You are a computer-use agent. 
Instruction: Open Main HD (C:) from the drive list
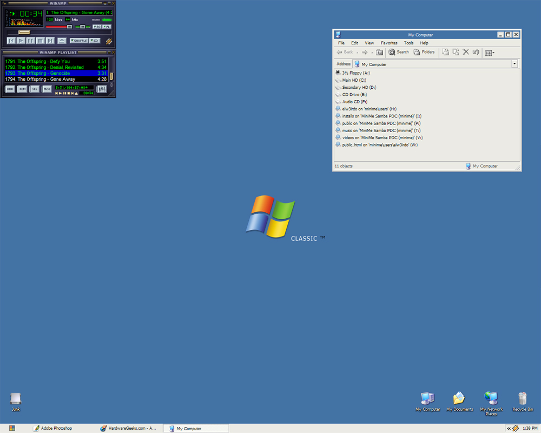coord(354,80)
